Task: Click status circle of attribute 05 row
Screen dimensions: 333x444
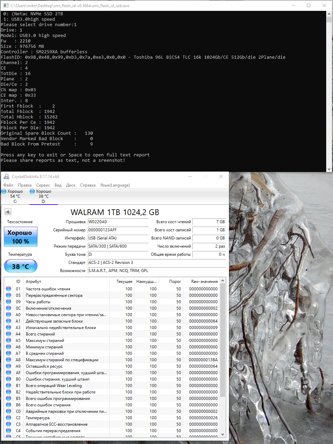Action: tap(8, 295)
